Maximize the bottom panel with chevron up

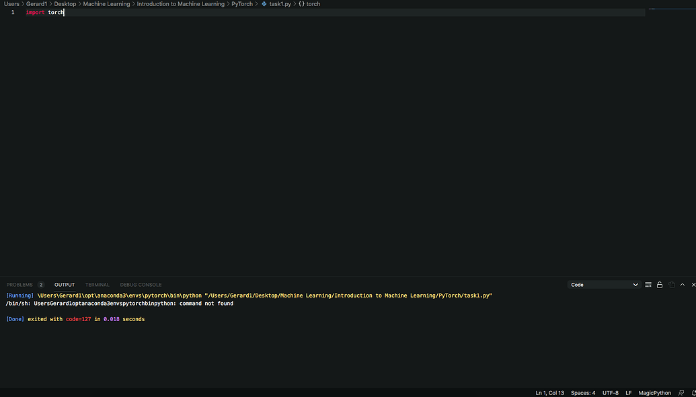pos(683,285)
